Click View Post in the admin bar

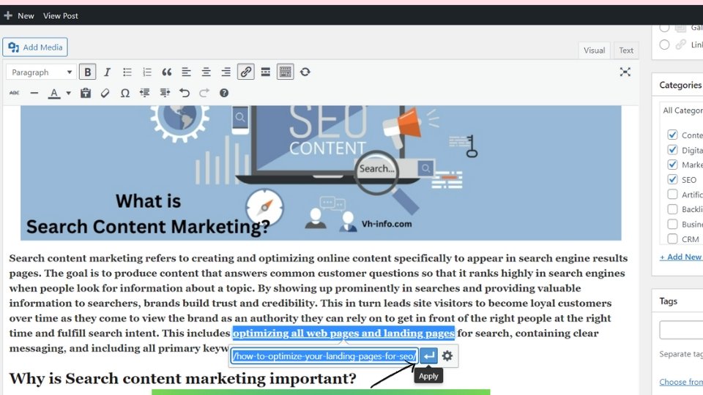tap(61, 15)
